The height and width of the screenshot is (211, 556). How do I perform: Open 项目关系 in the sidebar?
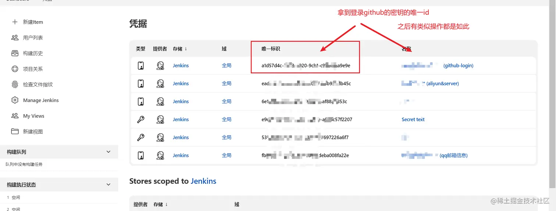[x=33, y=69]
